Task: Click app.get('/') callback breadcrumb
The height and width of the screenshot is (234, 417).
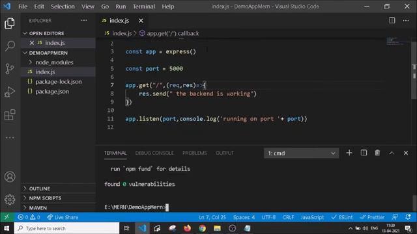Action: 169,33
